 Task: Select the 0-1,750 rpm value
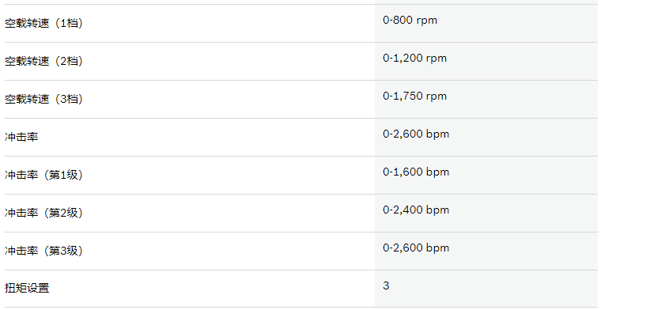click(415, 96)
